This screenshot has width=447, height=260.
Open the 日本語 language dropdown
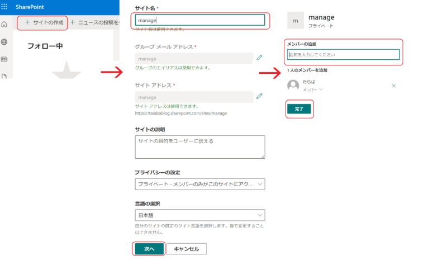click(199, 215)
